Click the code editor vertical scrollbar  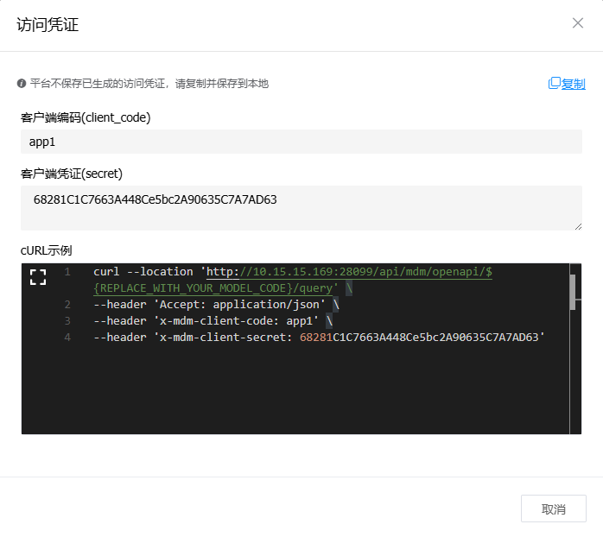(572, 292)
